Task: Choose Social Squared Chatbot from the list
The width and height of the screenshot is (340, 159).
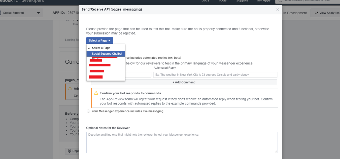Action: point(107,54)
